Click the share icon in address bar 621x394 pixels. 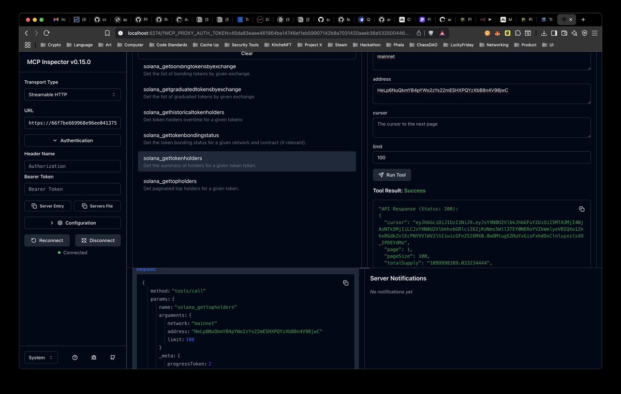tap(418, 33)
